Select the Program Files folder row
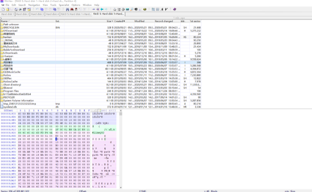Image resolution: width=312 pixels, height=192 pixels. pyautogui.click(x=100, y=91)
